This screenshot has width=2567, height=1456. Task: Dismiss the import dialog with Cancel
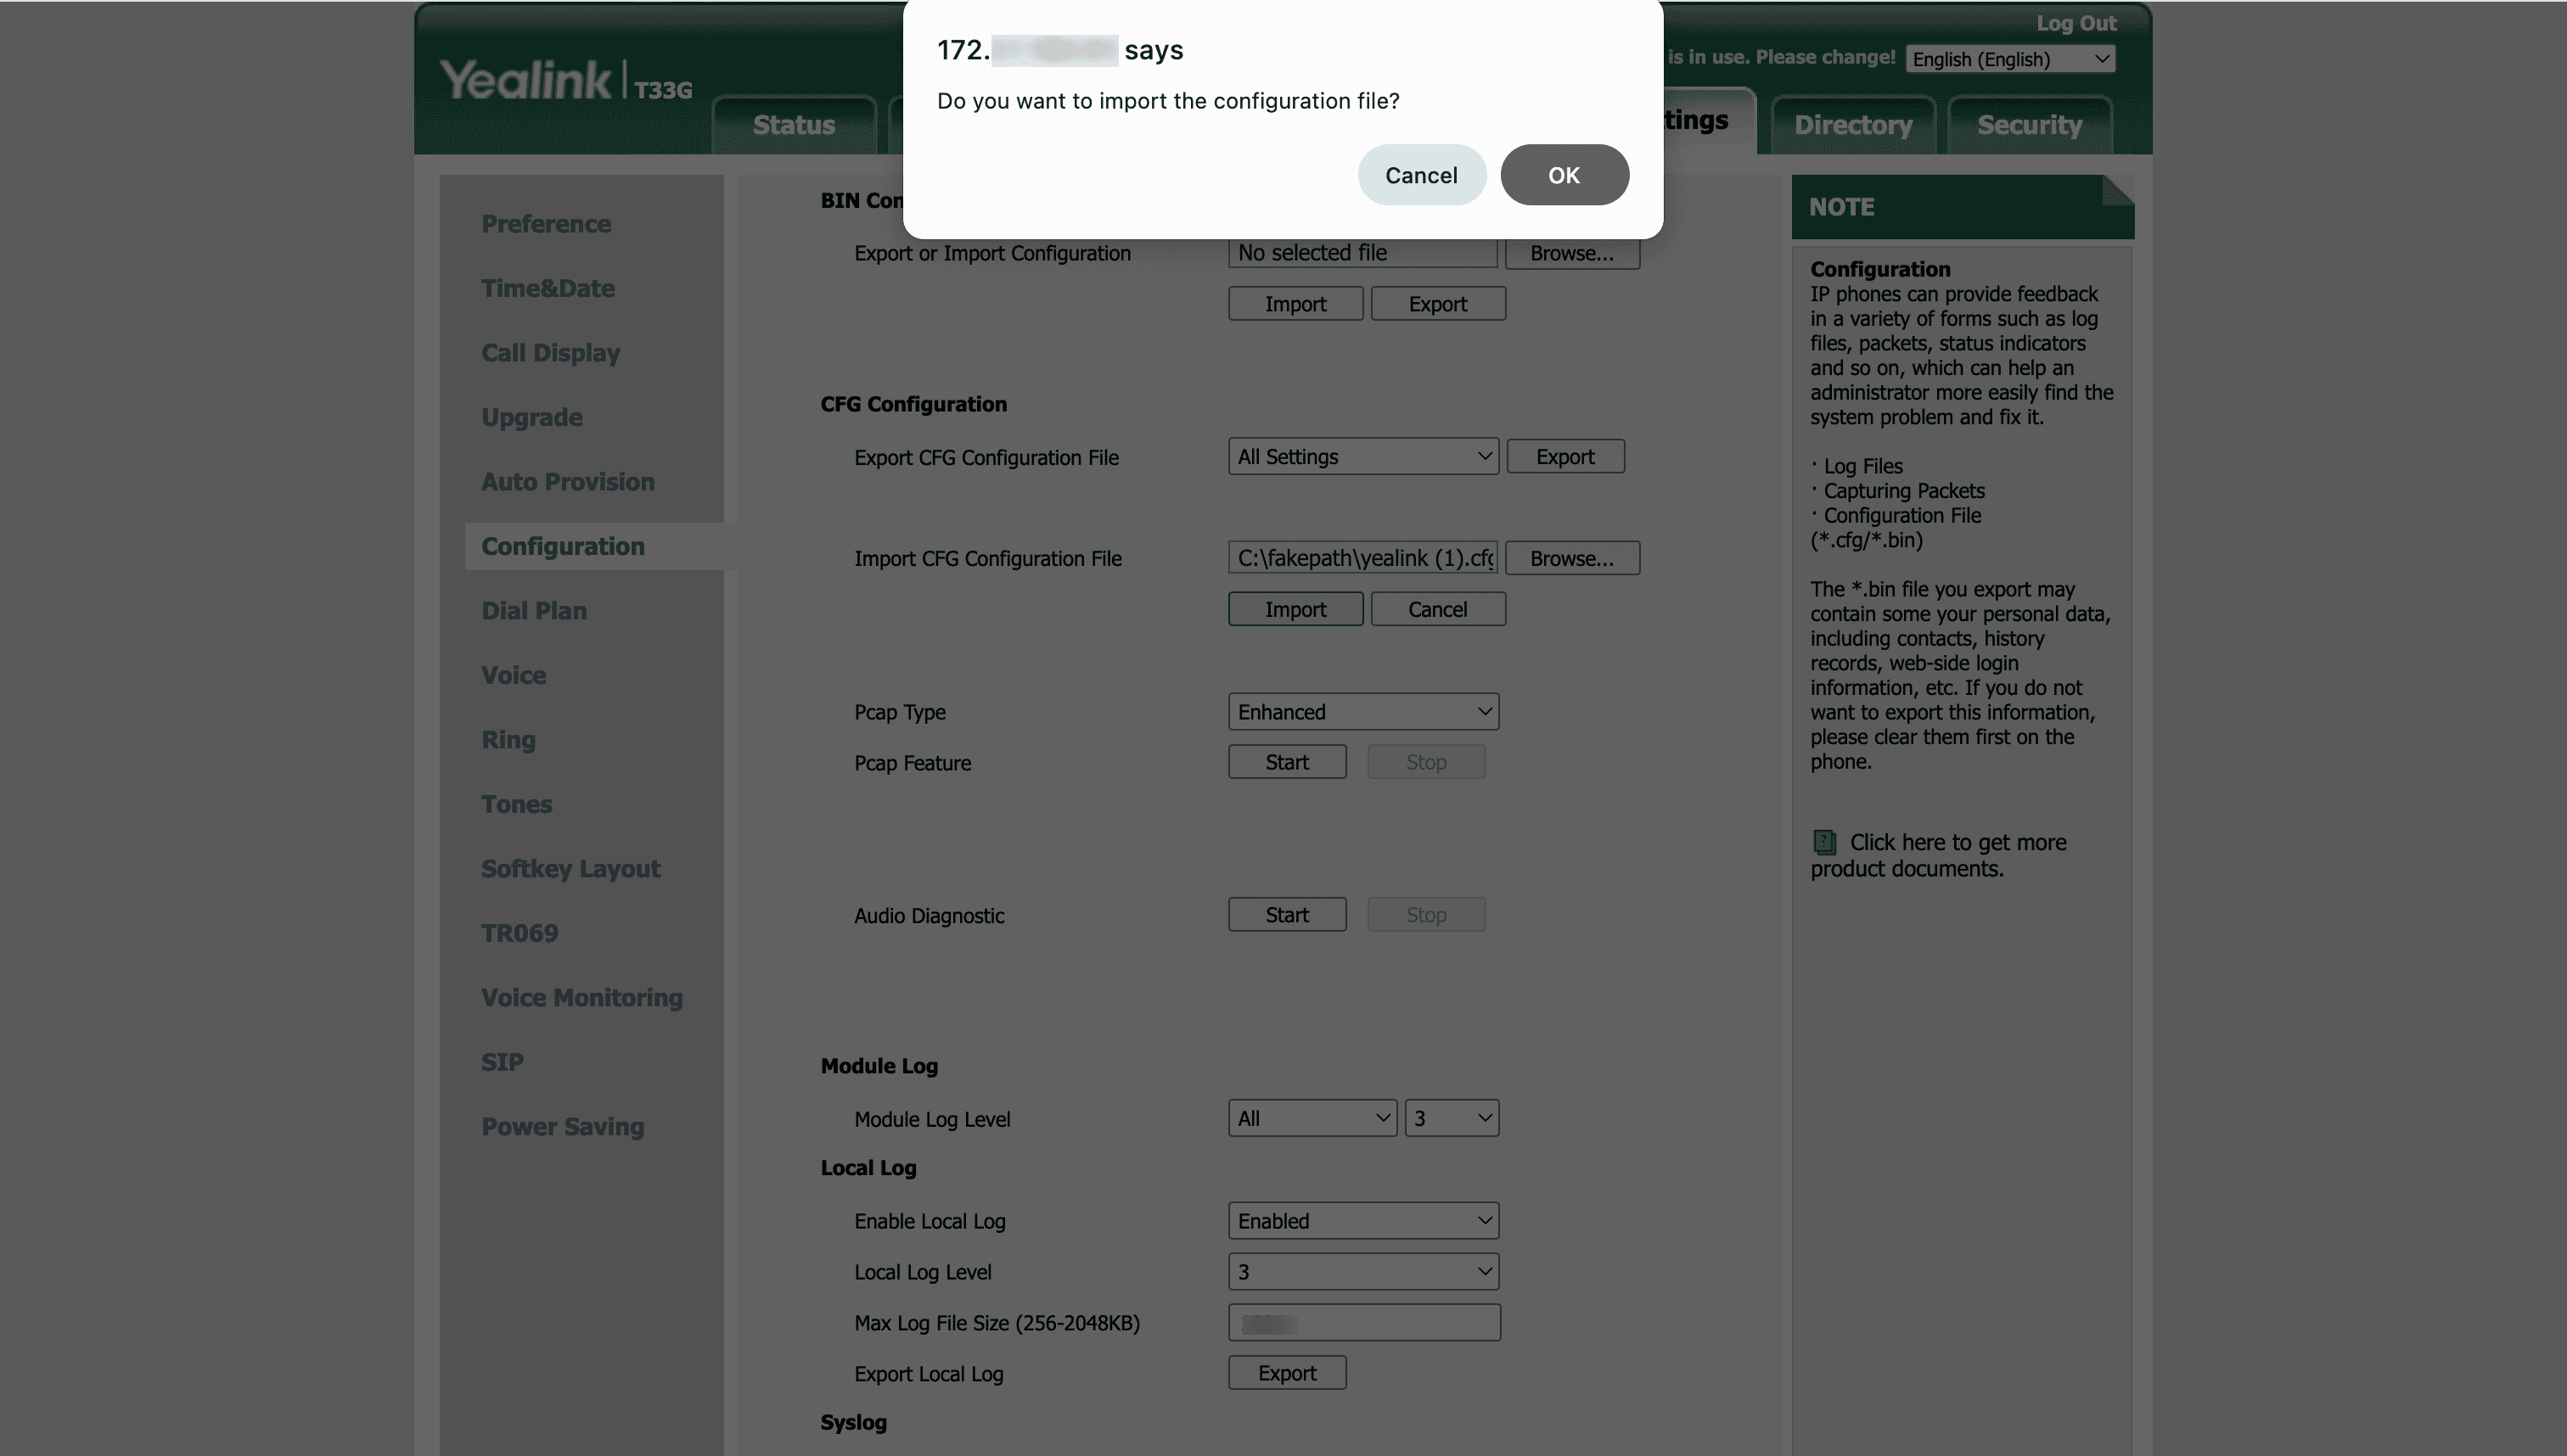click(x=1420, y=175)
